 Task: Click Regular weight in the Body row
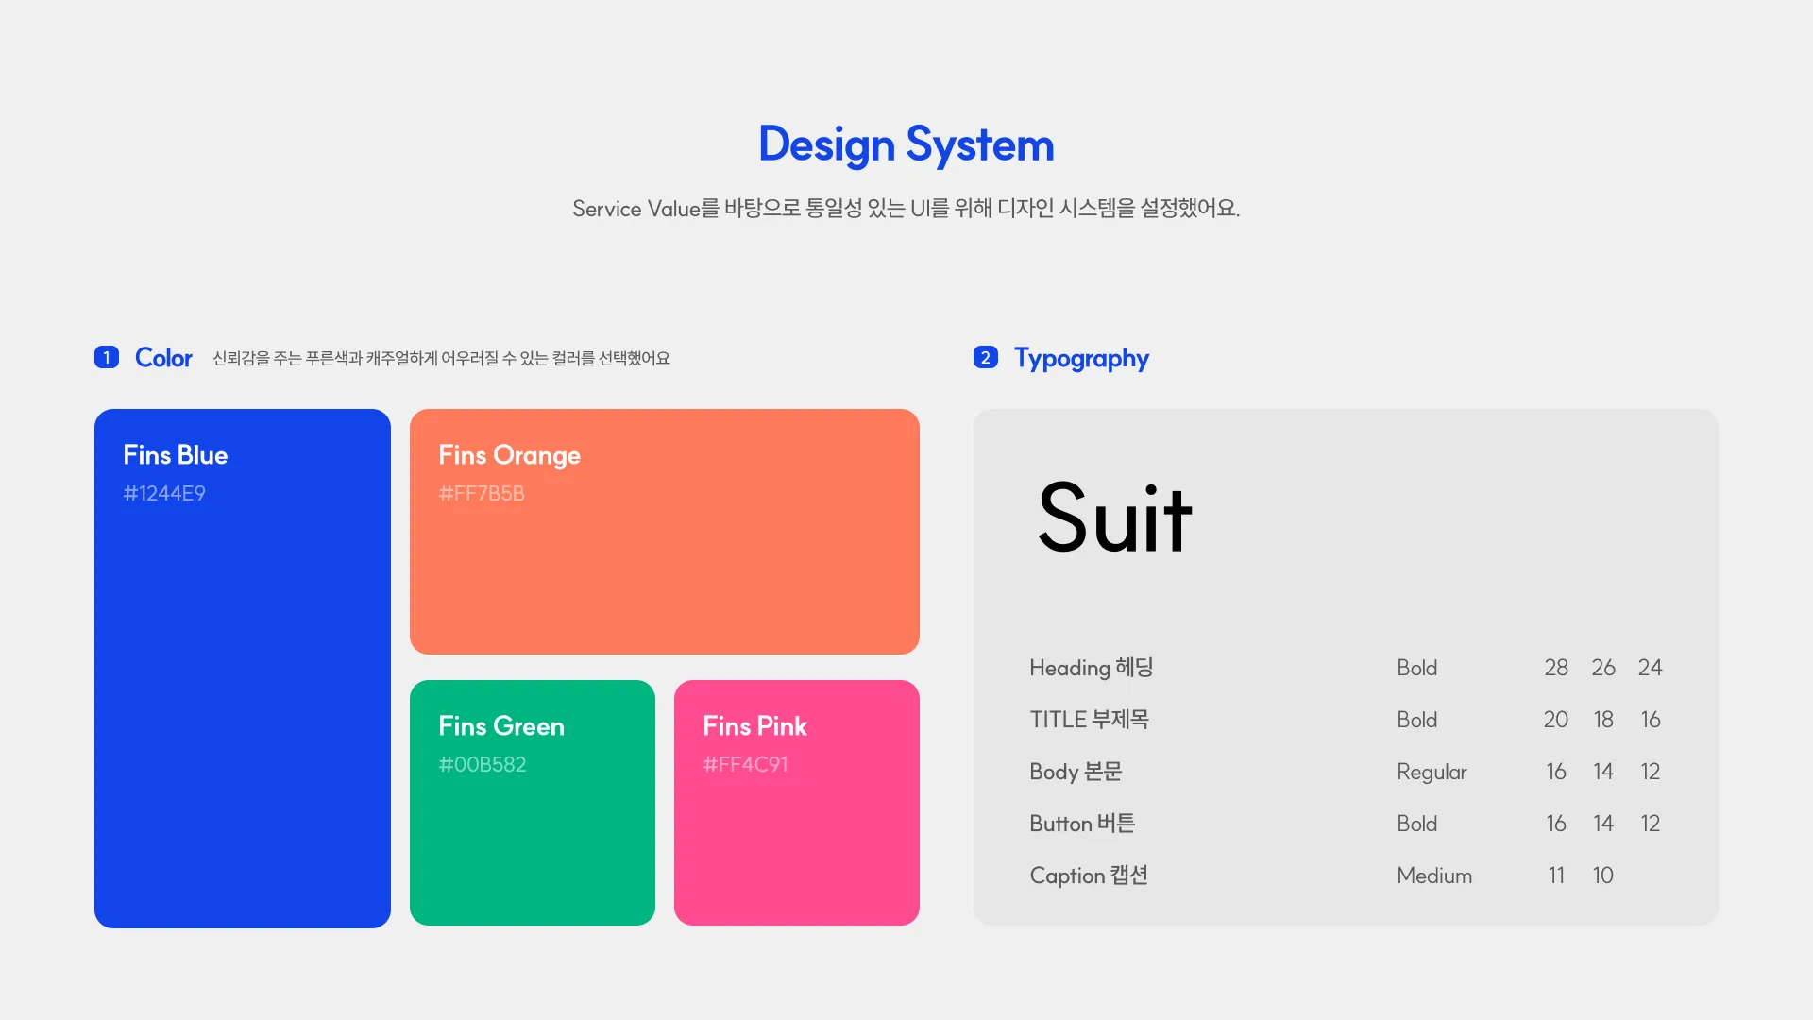click(1432, 773)
